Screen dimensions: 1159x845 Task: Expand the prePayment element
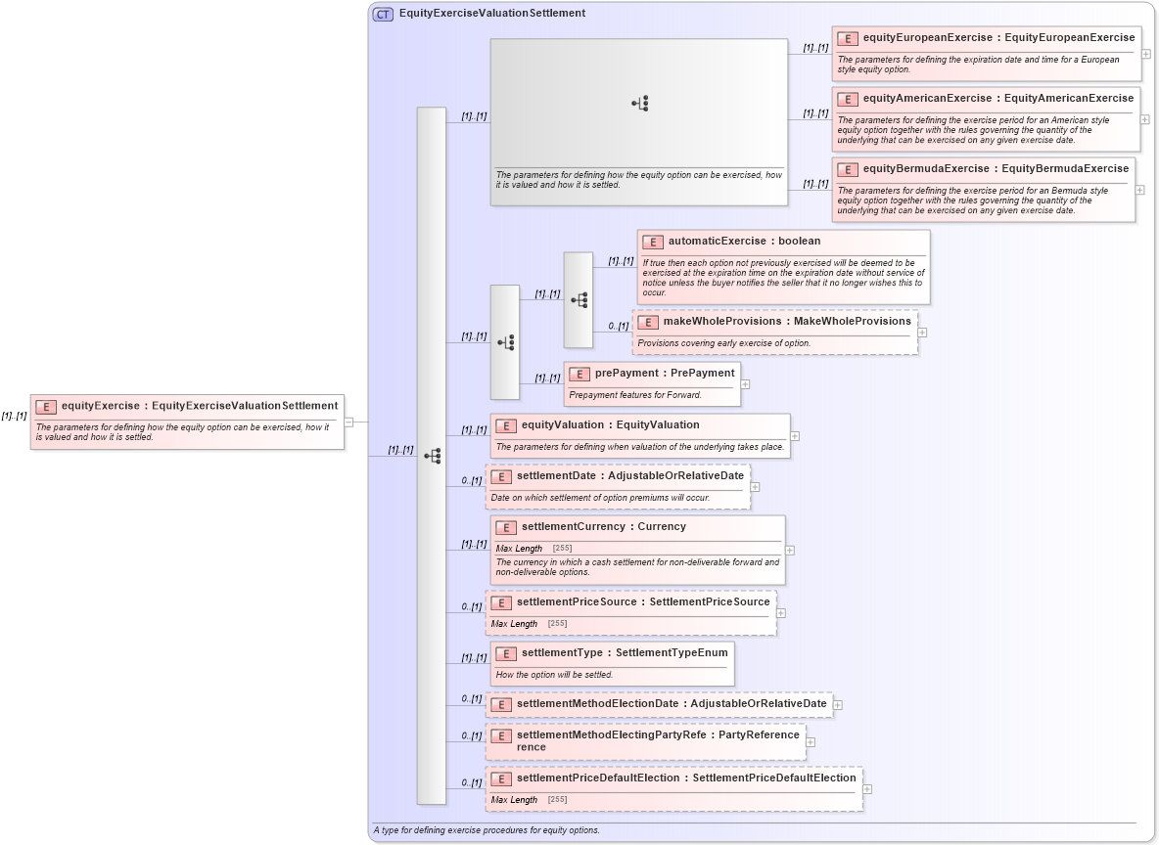[x=745, y=384]
